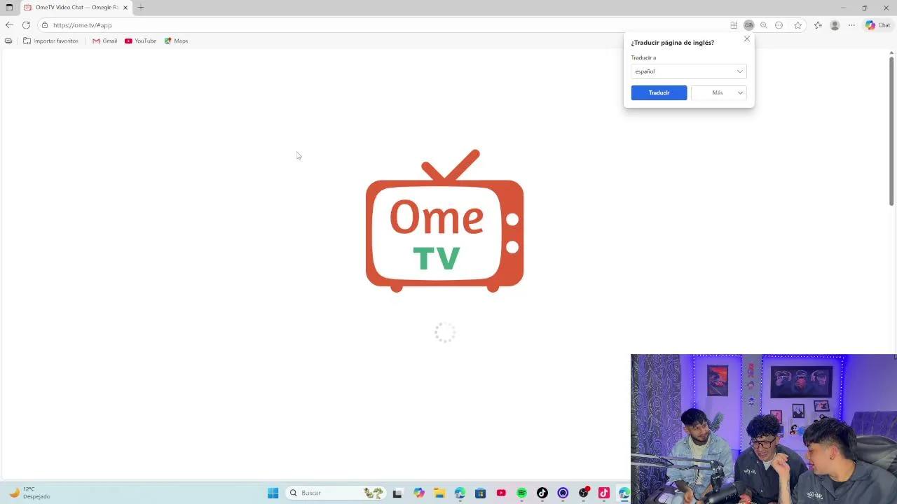Screen dimensions: 897x504
Task: Open Spotify from the taskbar
Action: (521, 493)
